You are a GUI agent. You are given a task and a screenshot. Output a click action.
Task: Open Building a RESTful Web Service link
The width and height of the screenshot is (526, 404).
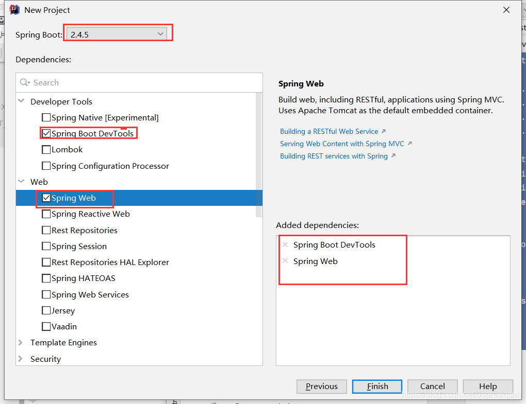tap(329, 131)
